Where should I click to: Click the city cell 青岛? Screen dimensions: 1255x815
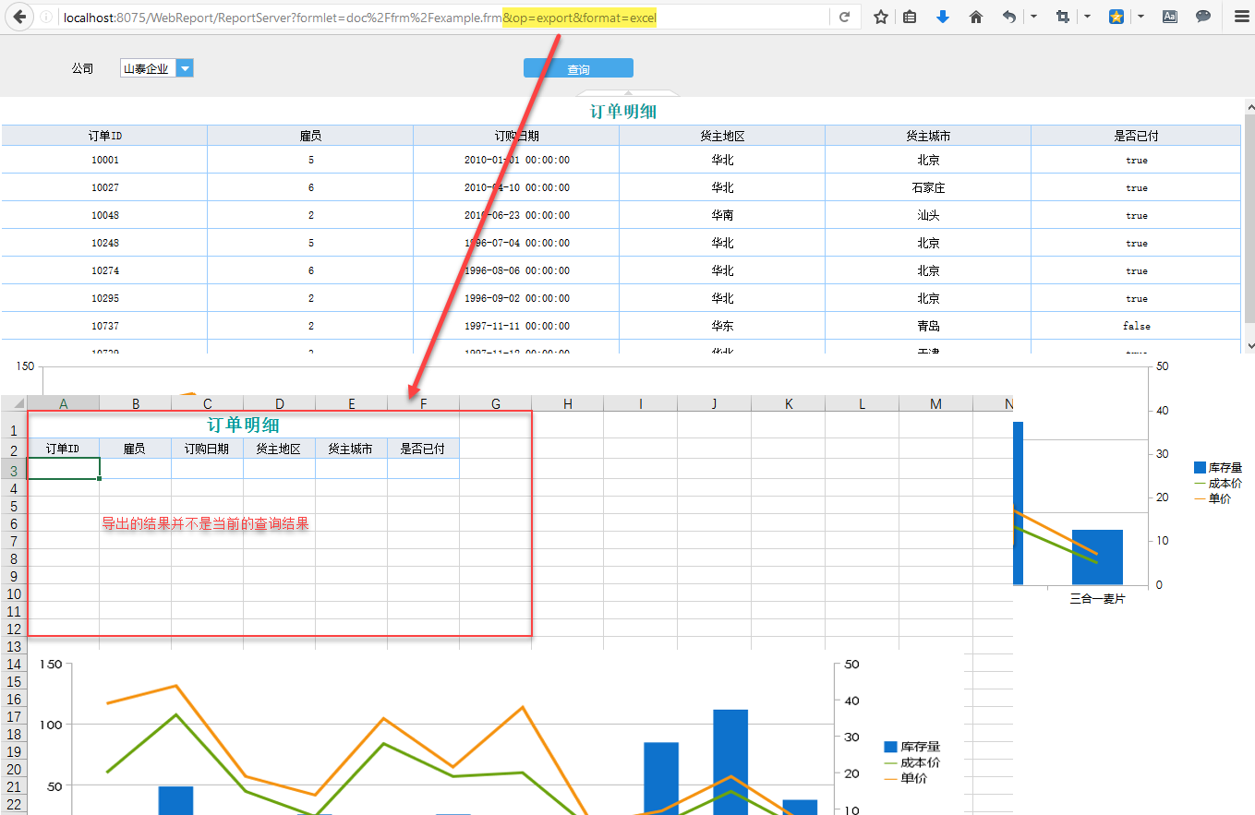tap(928, 326)
